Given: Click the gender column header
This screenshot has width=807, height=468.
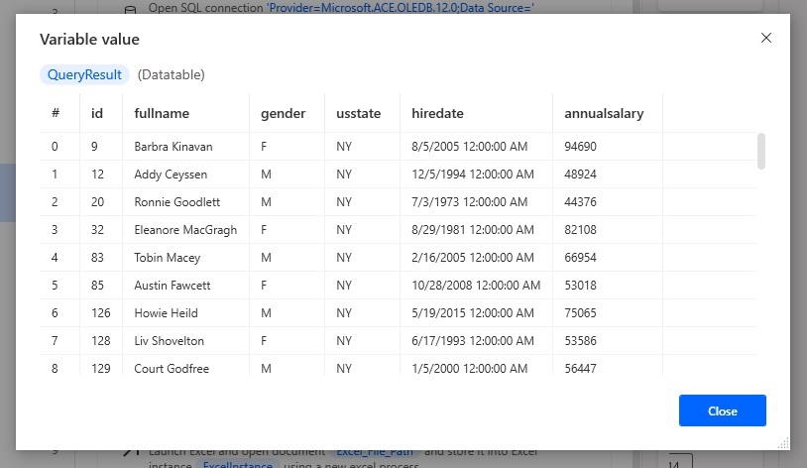Looking at the screenshot, I should coord(284,113).
